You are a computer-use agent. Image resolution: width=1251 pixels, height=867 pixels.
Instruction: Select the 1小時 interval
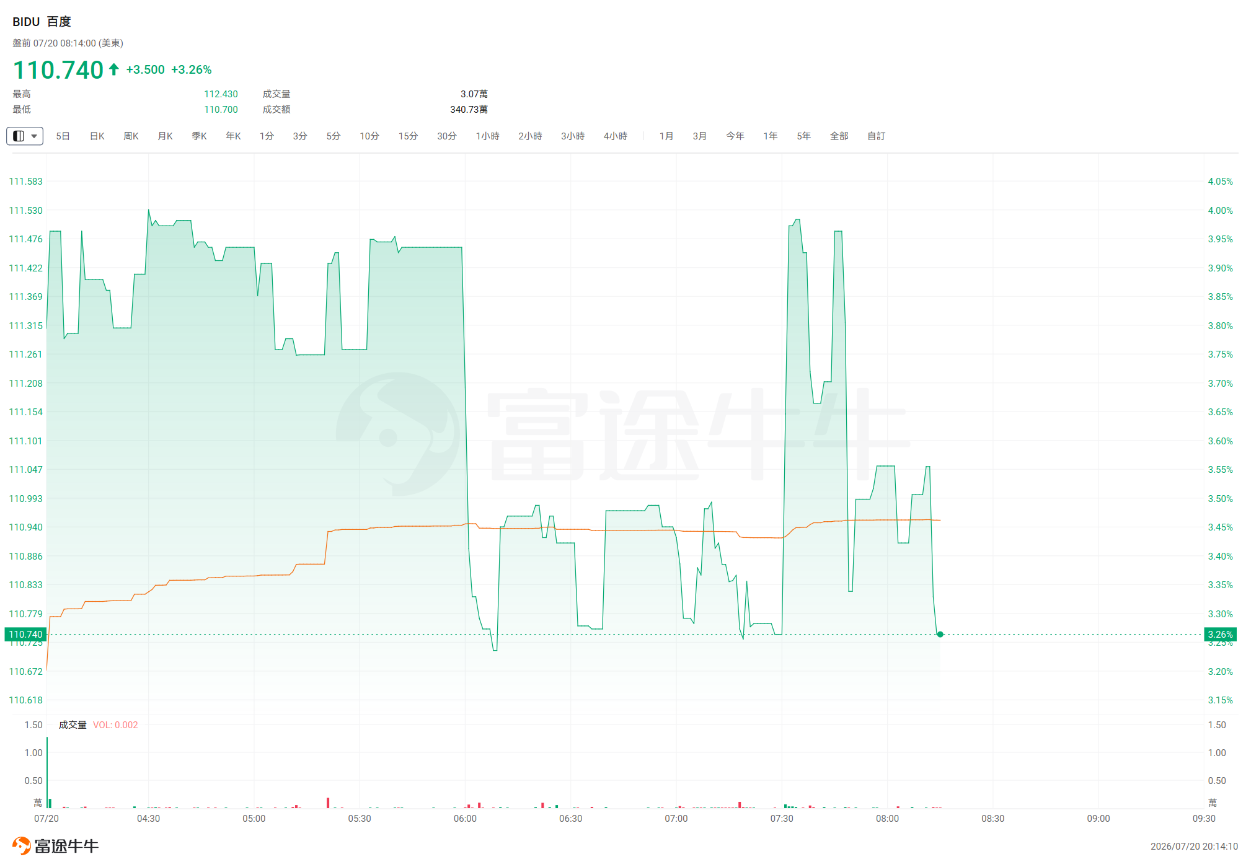(488, 136)
